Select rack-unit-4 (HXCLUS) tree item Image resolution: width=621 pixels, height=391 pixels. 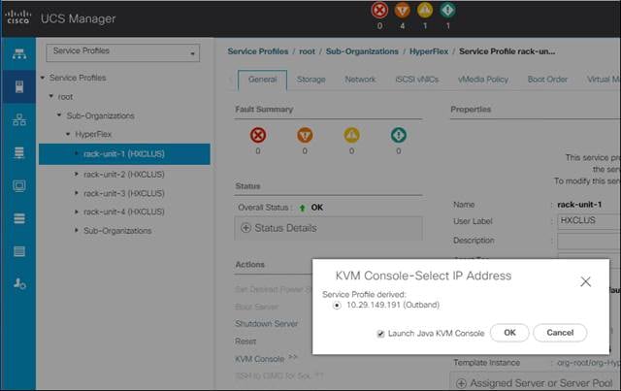coord(124,212)
